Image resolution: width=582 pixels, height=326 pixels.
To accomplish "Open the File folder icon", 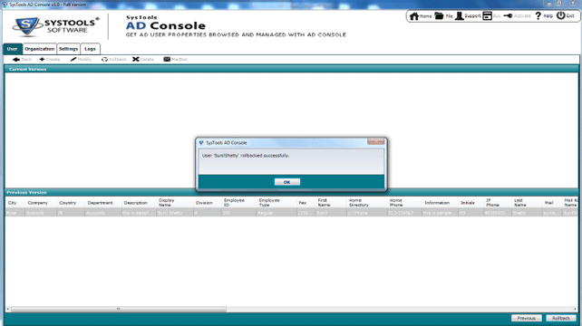I will tap(439, 16).
